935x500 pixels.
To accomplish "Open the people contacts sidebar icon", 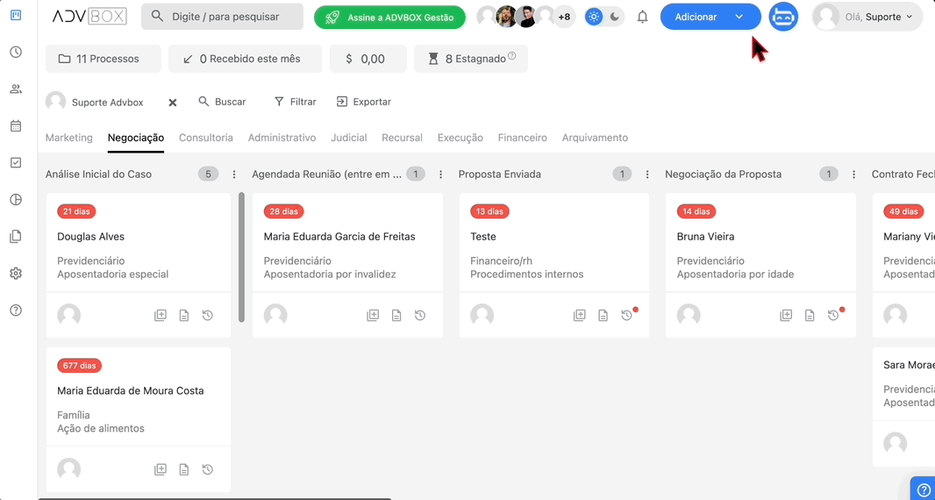I will pyautogui.click(x=16, y=89).
